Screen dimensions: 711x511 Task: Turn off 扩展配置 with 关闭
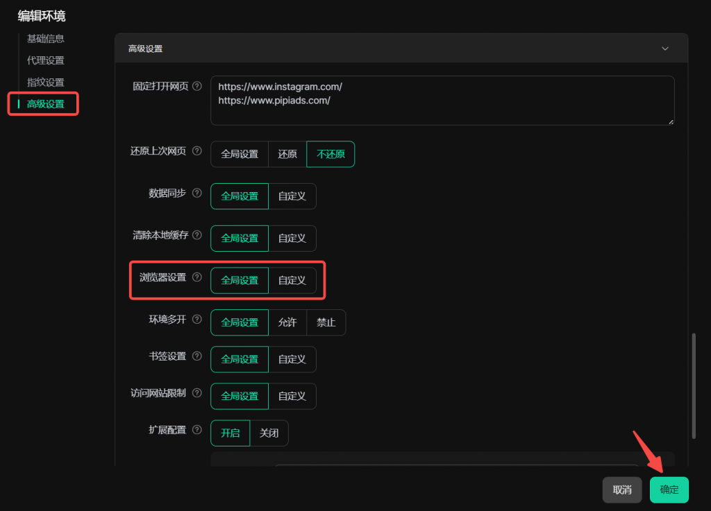(269, 433)
